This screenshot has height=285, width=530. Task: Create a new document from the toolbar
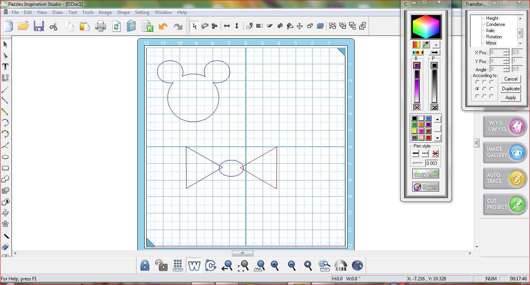tap(8, 26)
